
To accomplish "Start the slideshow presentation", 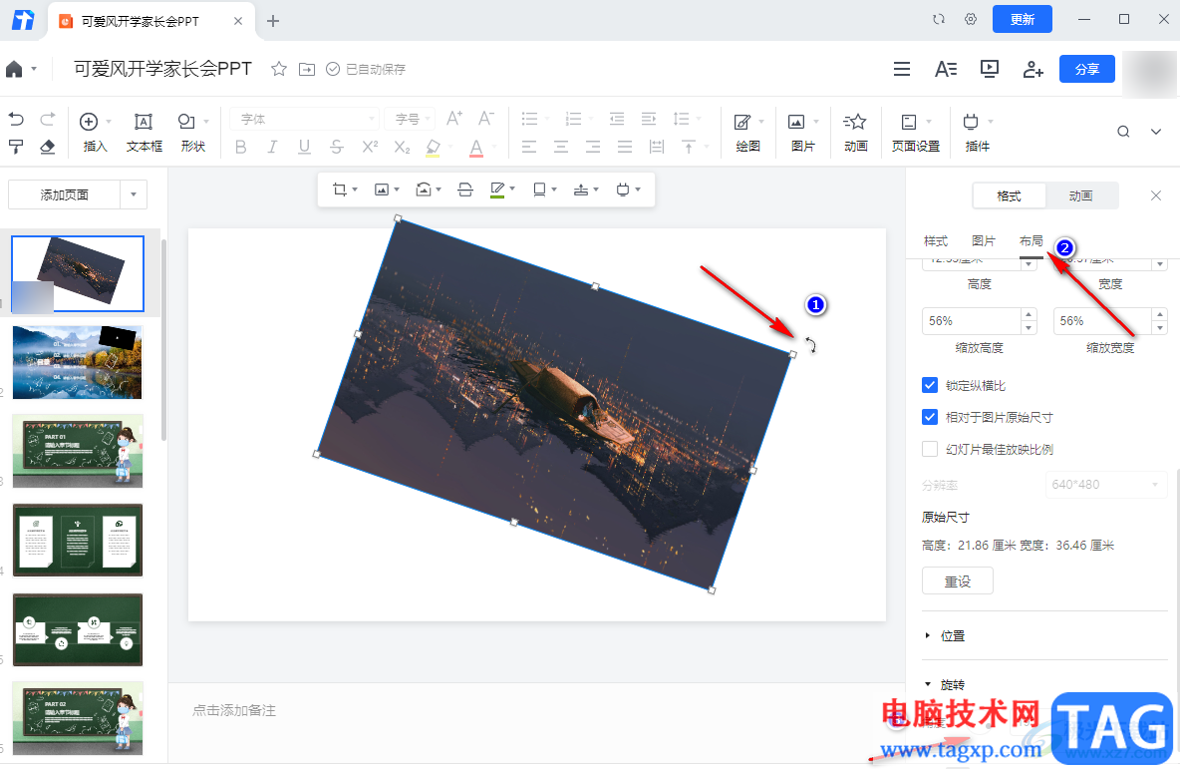I will (990, 69).
